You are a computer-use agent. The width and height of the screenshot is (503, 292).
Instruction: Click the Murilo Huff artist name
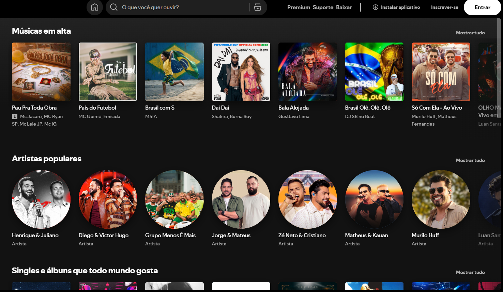point(425,235)
